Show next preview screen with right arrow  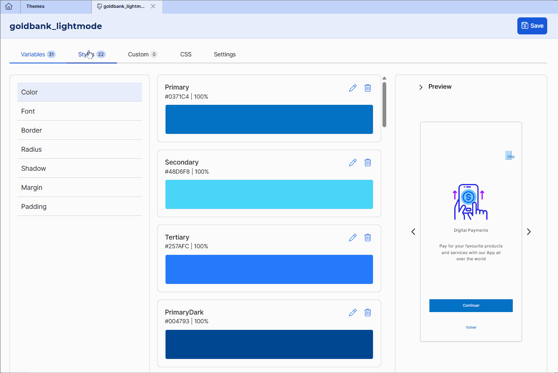pos(529,232)
